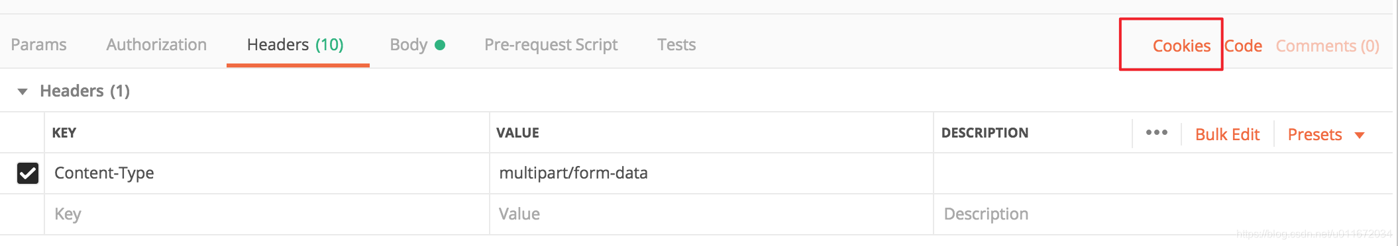Click the Code link
Image resolution: width=1398 pixels, height=246 pixels.
[1243, 46]
